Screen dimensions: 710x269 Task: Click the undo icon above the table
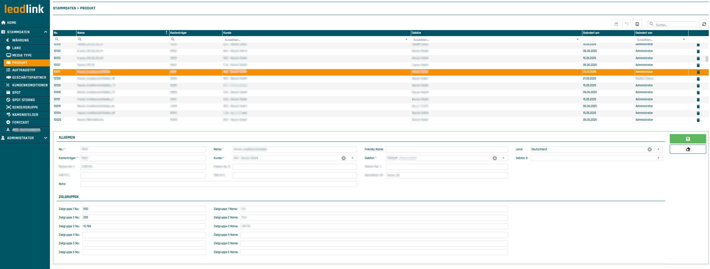(x=627, y=24)
